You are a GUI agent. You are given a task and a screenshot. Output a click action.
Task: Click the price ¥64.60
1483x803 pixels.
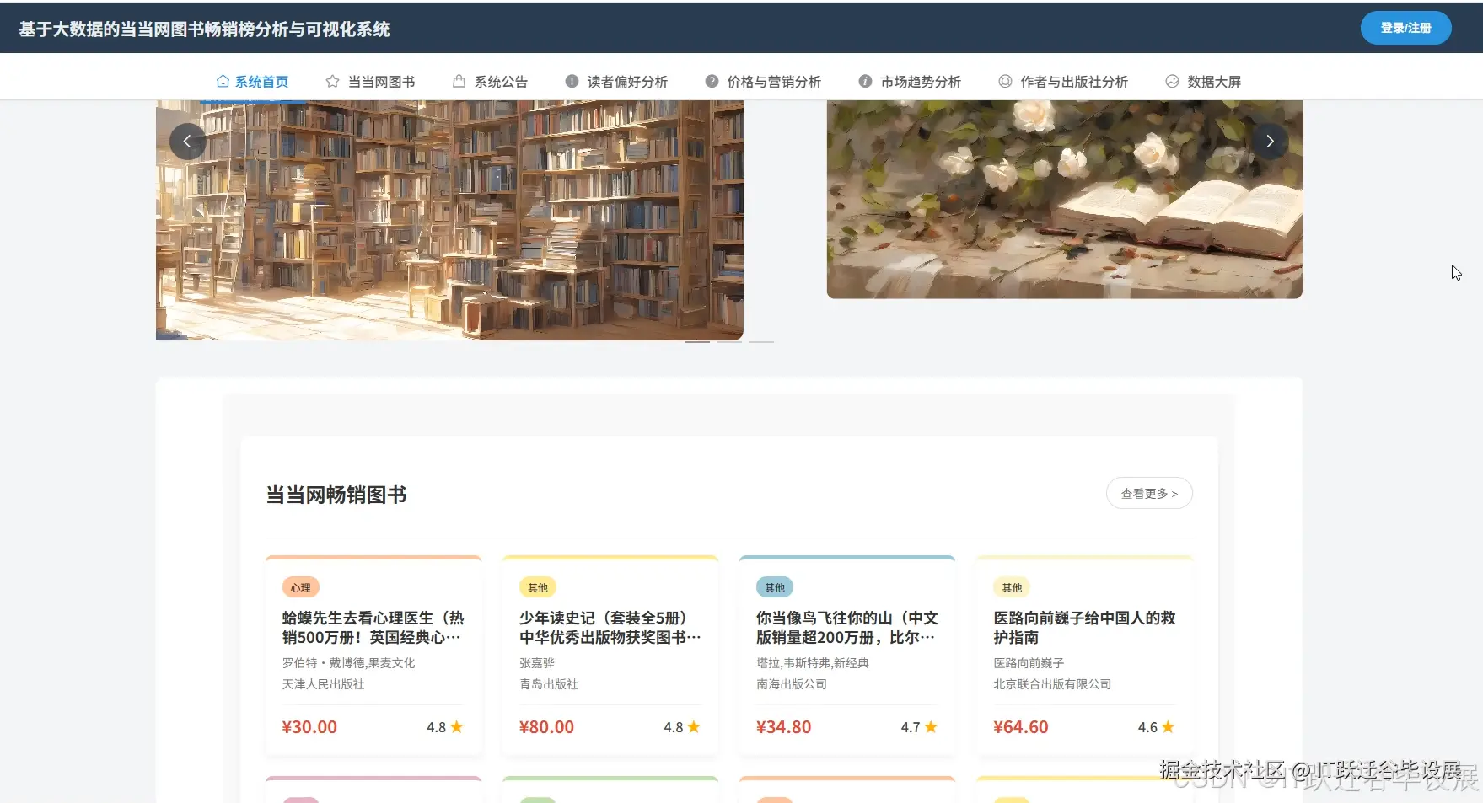click(x=1020, y=727)
